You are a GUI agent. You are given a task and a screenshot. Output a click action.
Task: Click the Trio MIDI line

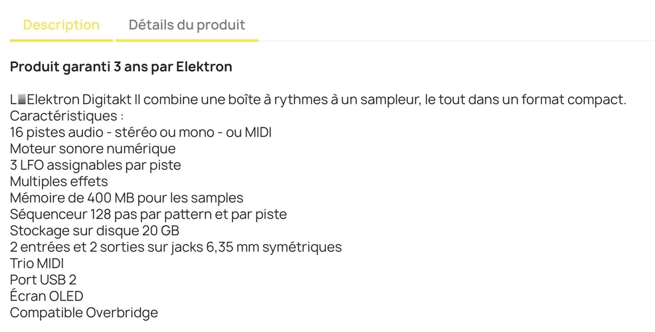37,264
